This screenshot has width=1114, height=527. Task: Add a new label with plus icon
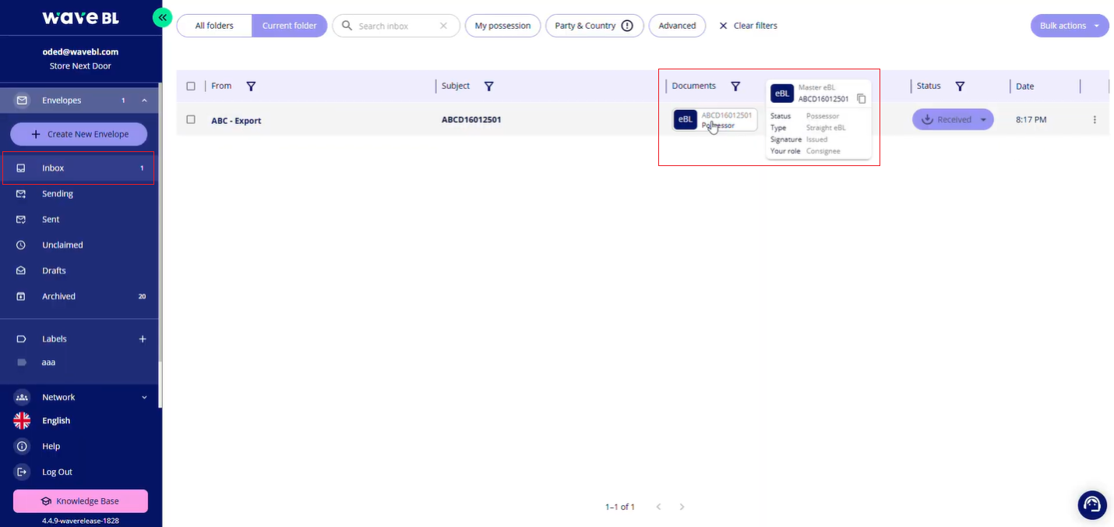(143, 339)
